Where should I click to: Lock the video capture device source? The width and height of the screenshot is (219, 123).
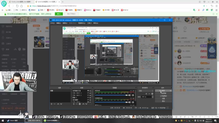pos(90,91)
